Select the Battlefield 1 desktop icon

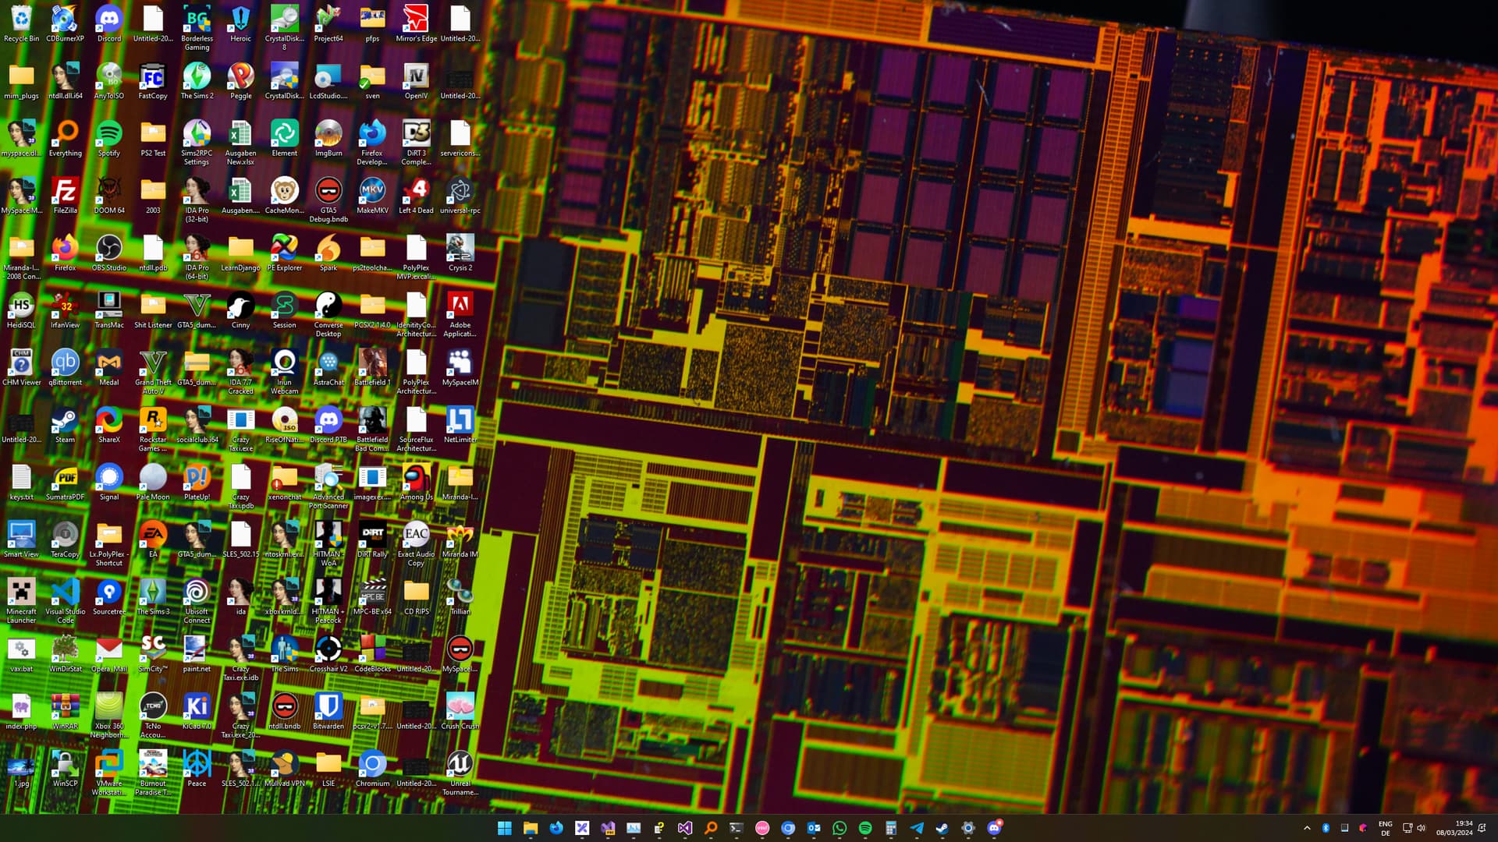(372, 368)
